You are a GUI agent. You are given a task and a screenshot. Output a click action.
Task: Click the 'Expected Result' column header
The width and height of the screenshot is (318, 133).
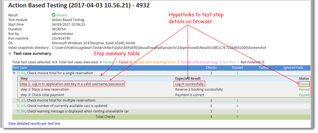[188, 78]
